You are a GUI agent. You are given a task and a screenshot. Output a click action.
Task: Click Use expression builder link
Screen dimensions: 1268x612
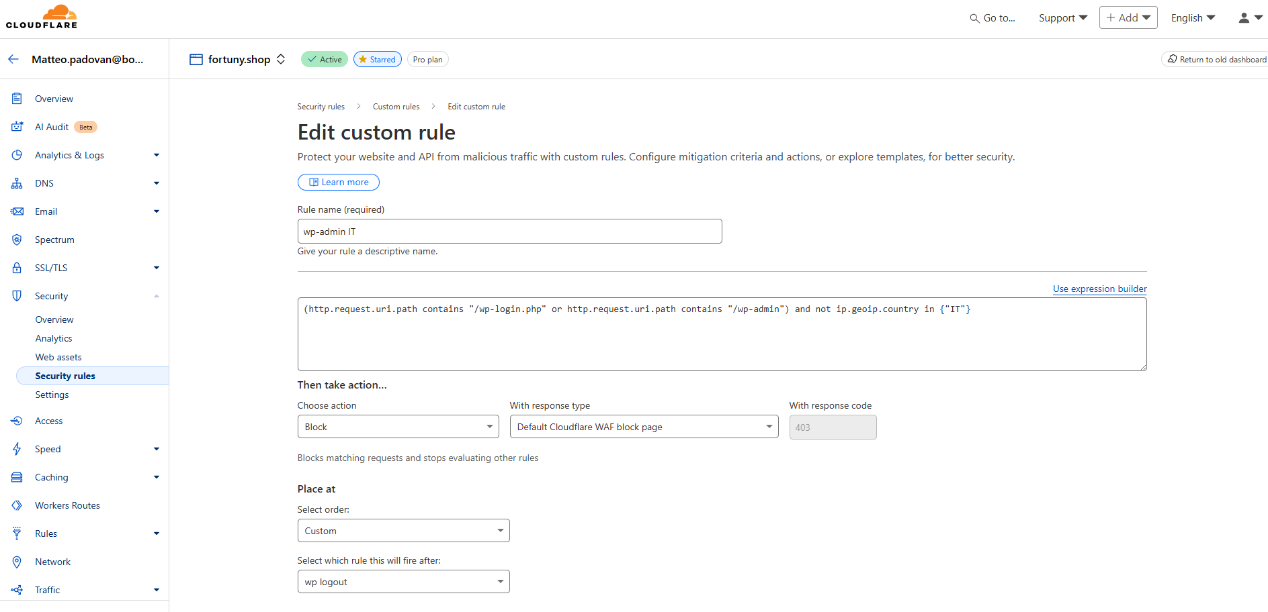pos(1099,289)
